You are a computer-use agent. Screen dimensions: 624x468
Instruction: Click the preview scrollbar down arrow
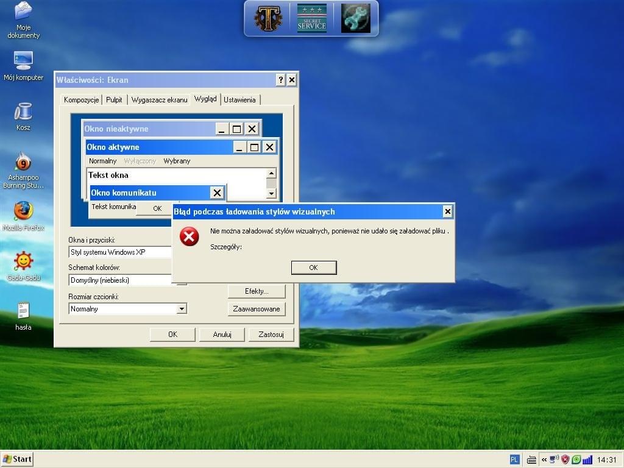pos(271,193)
